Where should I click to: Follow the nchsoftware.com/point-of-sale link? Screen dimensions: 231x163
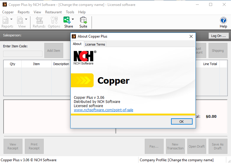(103, 110)
